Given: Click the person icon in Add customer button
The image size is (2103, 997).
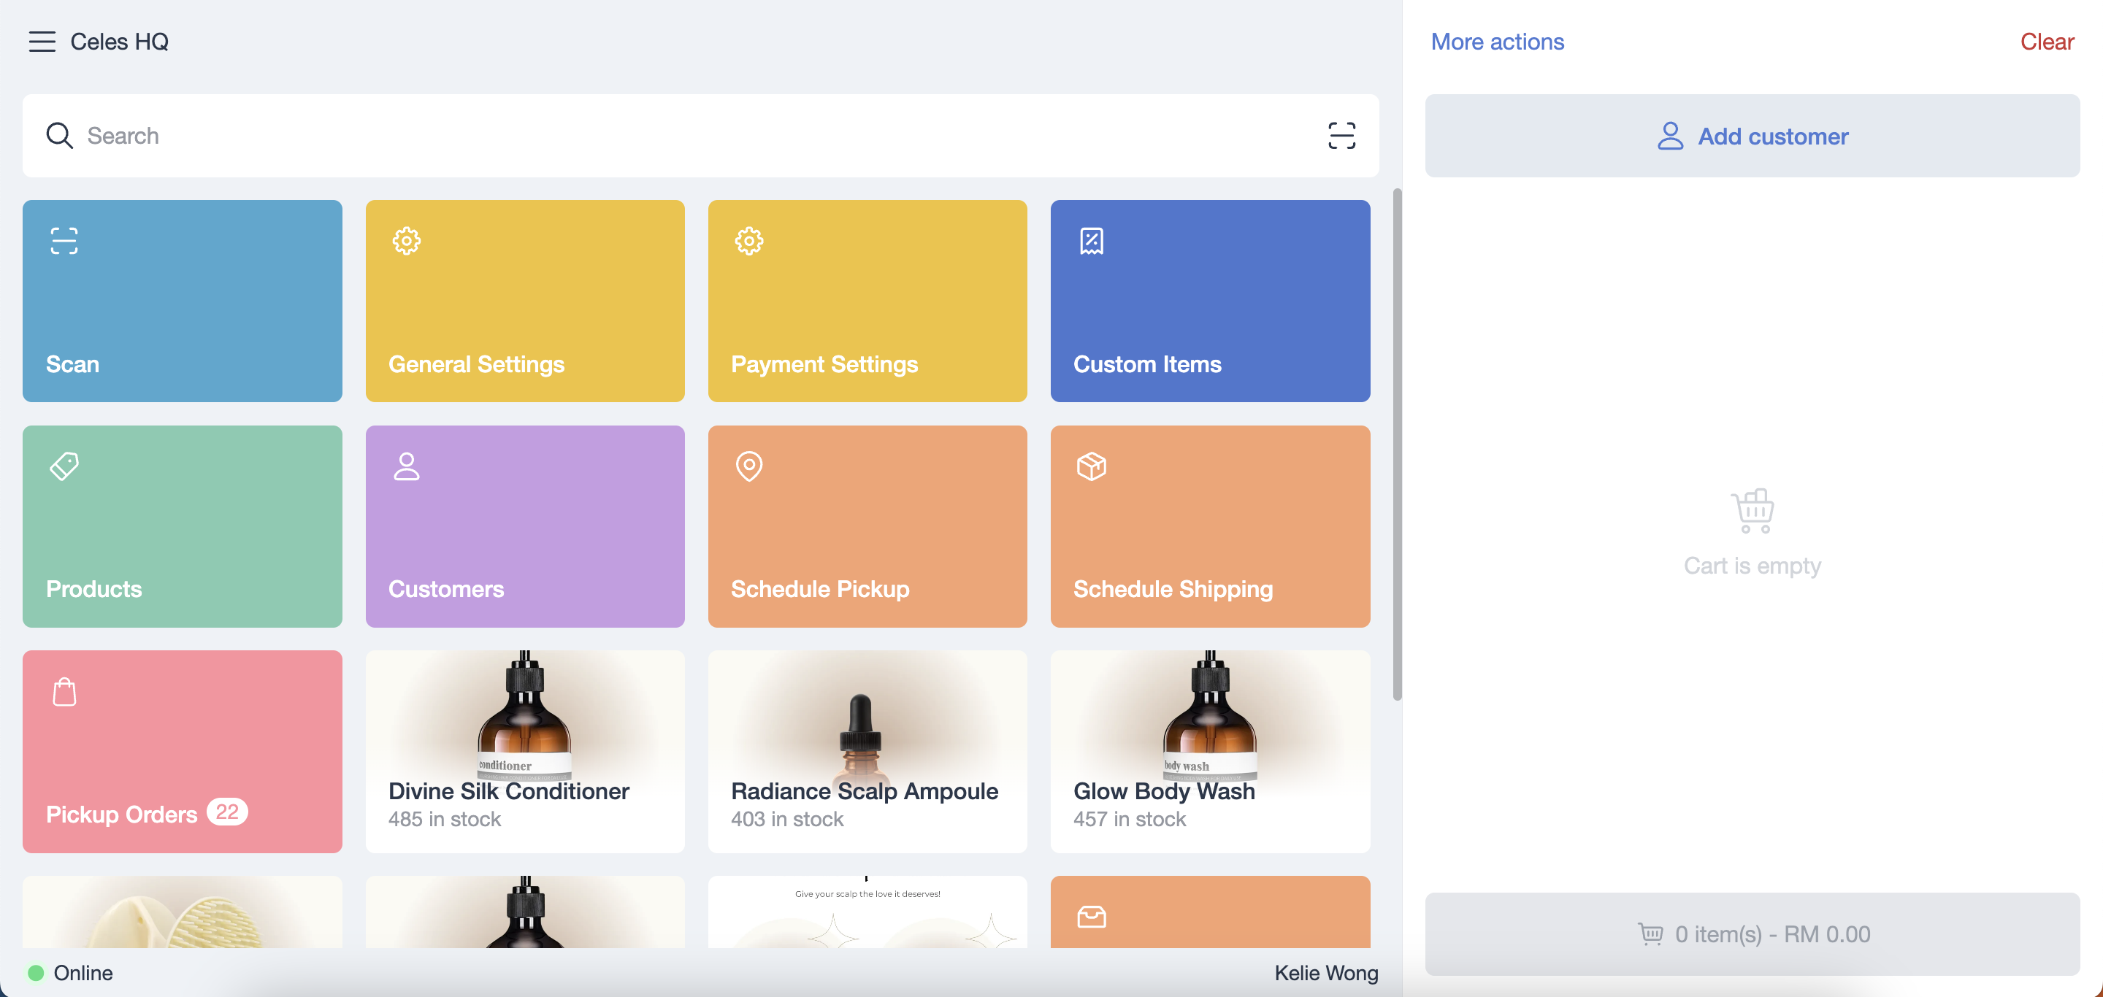Looking at the screenshot, I should pyautogui.click(x=1670, y=136).
